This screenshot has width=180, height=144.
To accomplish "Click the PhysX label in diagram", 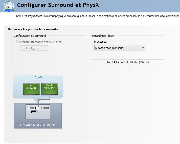I will pyautogui.click(x=38, y=77).
